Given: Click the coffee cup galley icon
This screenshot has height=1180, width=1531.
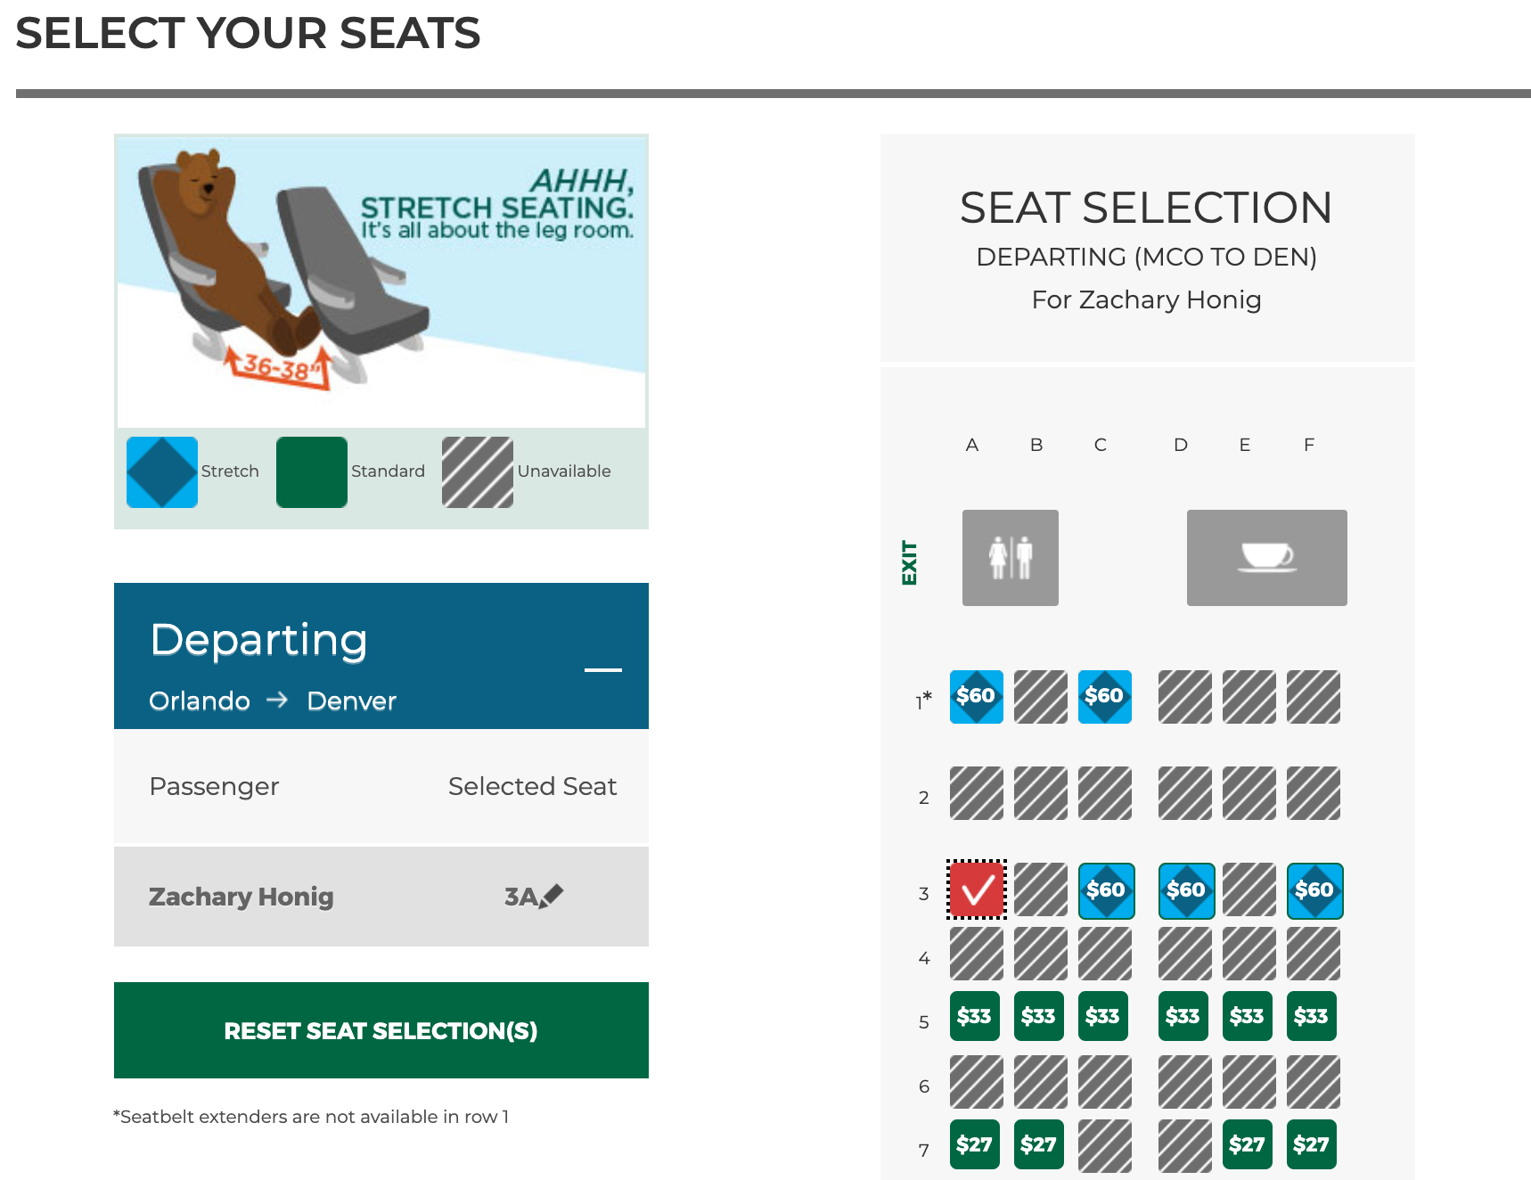Looking at the screenshot, I should tap(1266, 558).
